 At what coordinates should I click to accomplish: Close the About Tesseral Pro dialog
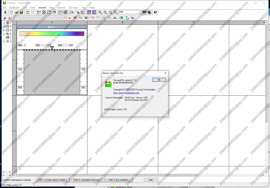tap(165, 73)
